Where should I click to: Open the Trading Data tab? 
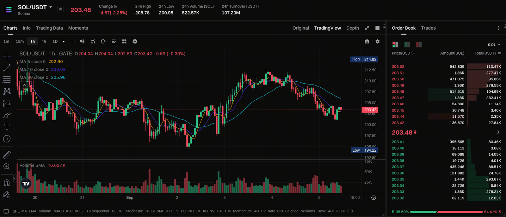(49, 28)
